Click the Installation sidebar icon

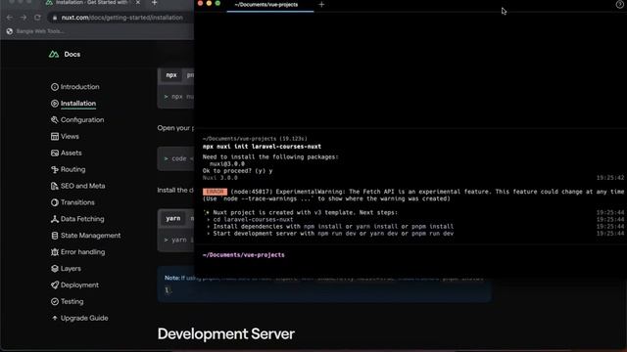pyautogui.click(x=55, y=104)
